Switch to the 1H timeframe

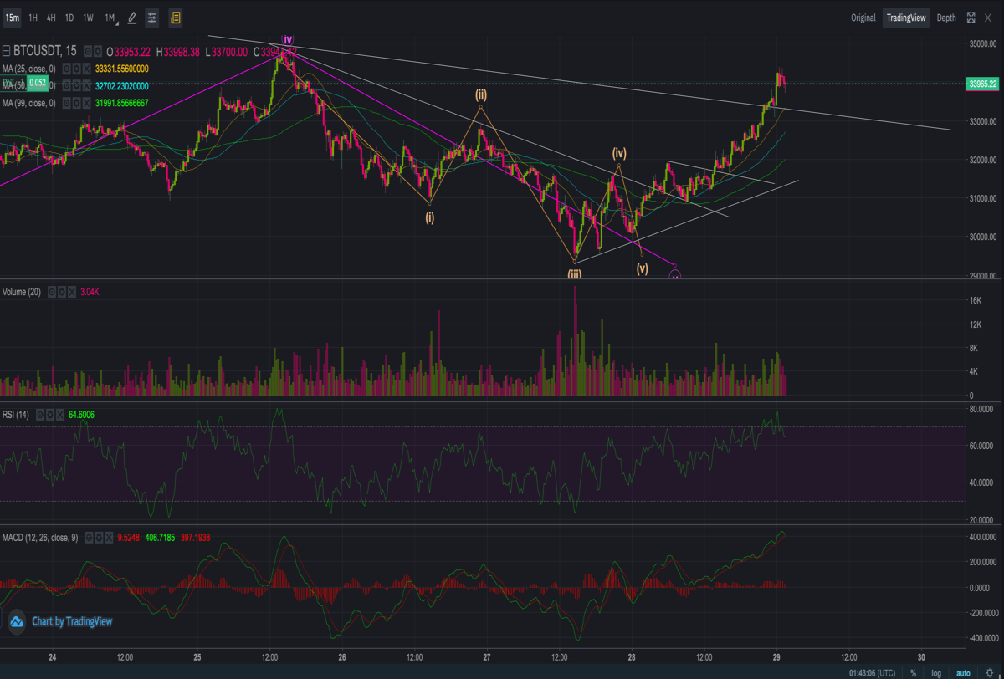pos(33,17)
